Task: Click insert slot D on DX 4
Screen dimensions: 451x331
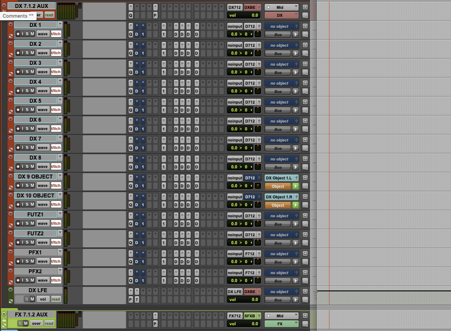Action: point(137,91)
